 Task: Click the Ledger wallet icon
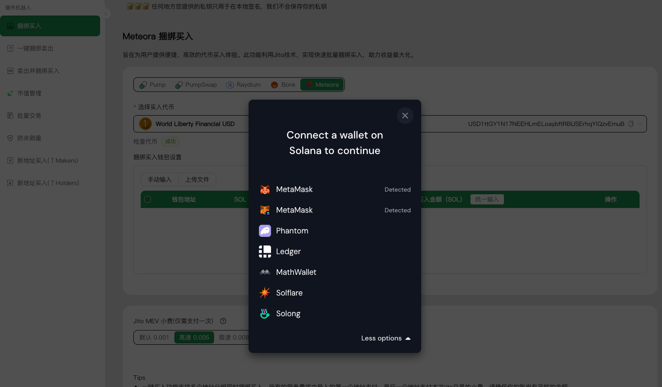(x=265, y=252)
